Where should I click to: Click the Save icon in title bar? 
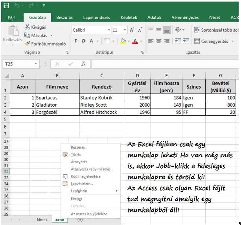[x=6, y=5]
